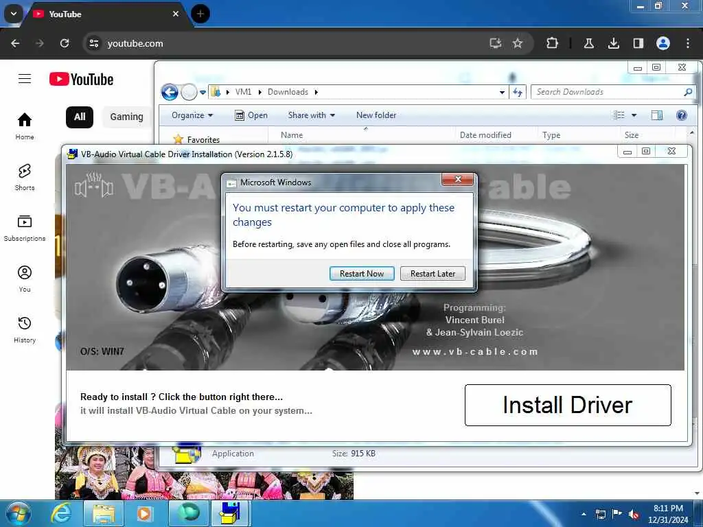Open Action Center flag tray icon

click(617, 514)
